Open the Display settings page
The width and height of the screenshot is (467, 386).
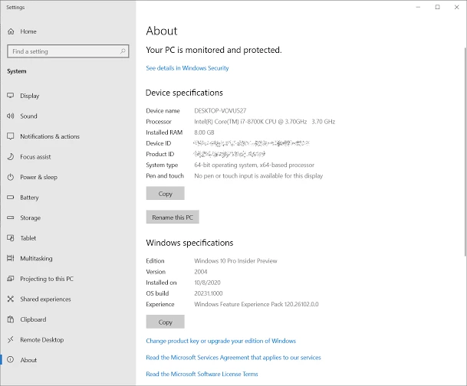(x=68, y=96)
